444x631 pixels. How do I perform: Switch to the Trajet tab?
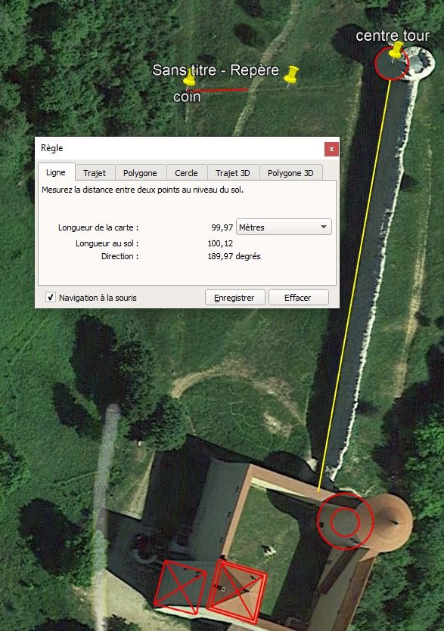click(95, 173)
